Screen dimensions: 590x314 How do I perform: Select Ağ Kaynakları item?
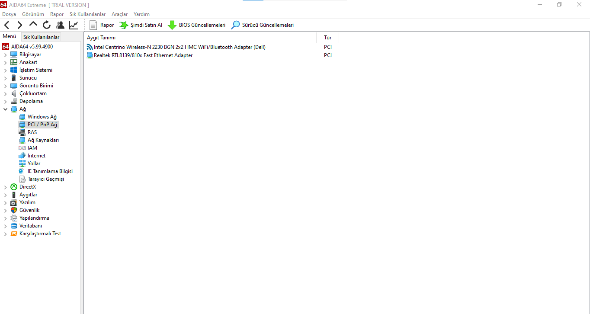(x=43, y=140)
